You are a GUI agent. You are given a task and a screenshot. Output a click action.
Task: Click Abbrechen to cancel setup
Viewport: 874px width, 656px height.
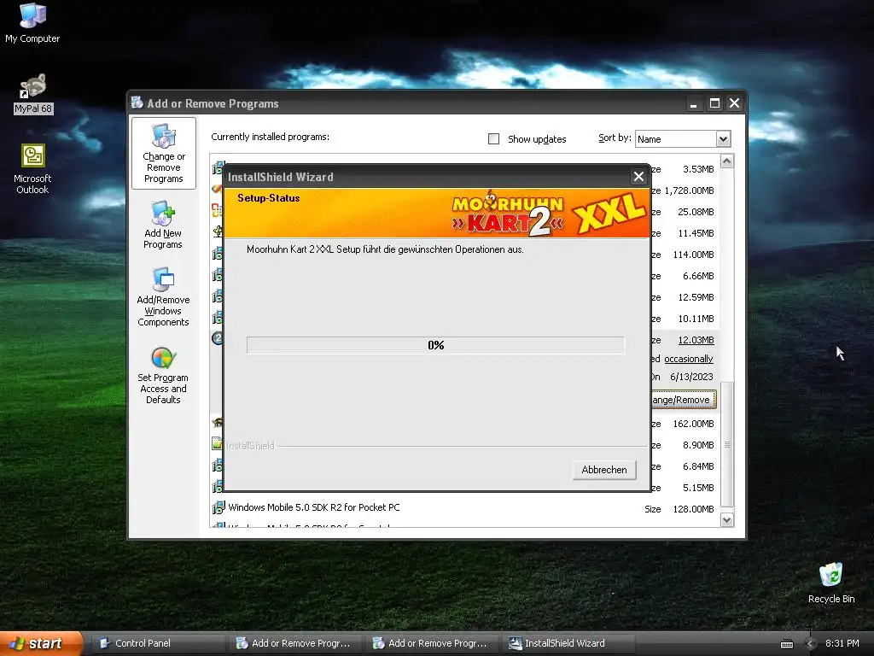[x=604, y=470]
